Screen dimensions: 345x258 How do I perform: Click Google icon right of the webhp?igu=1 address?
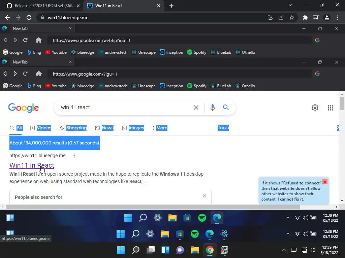[x=317, y=40]
